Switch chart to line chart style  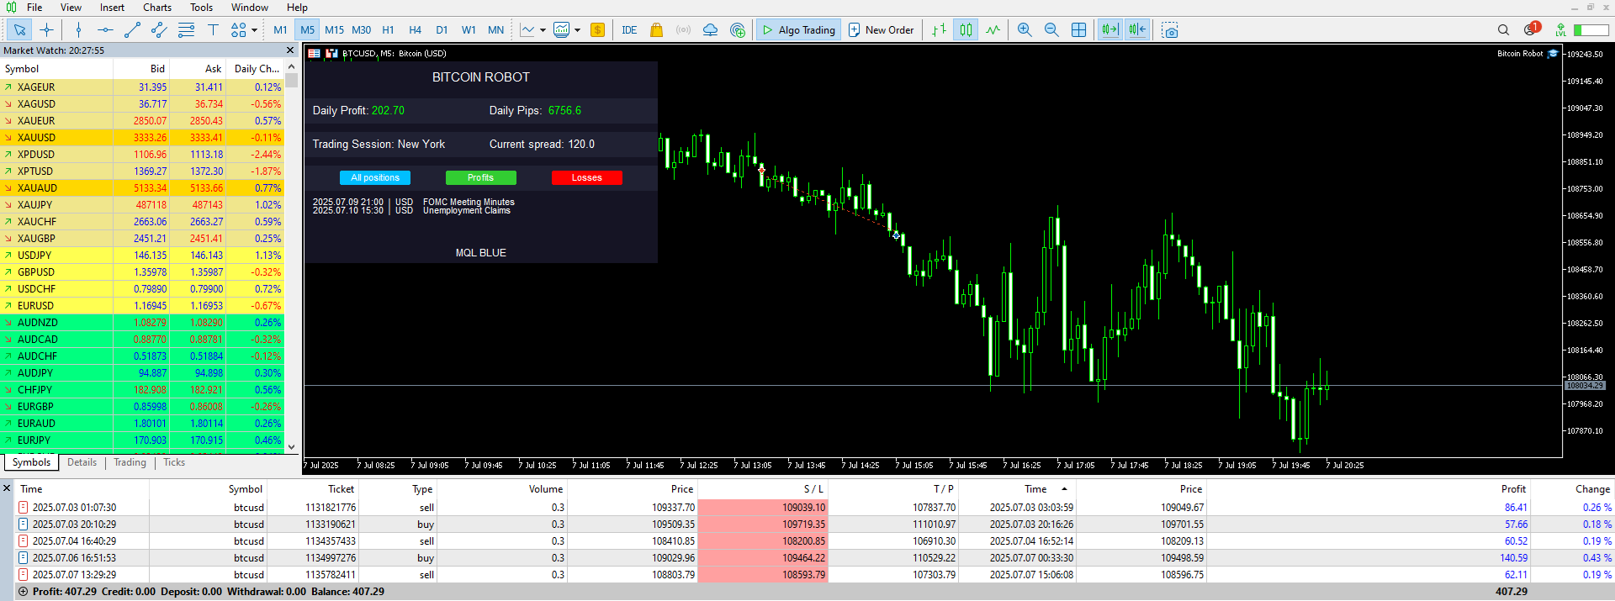pos(993,30)
